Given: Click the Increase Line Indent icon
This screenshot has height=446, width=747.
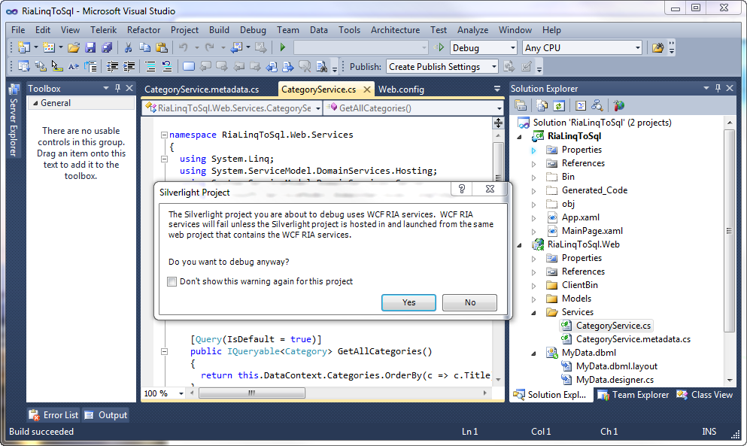Looking at the screenshot, I should pyautogui.click(x=129, y=67).
